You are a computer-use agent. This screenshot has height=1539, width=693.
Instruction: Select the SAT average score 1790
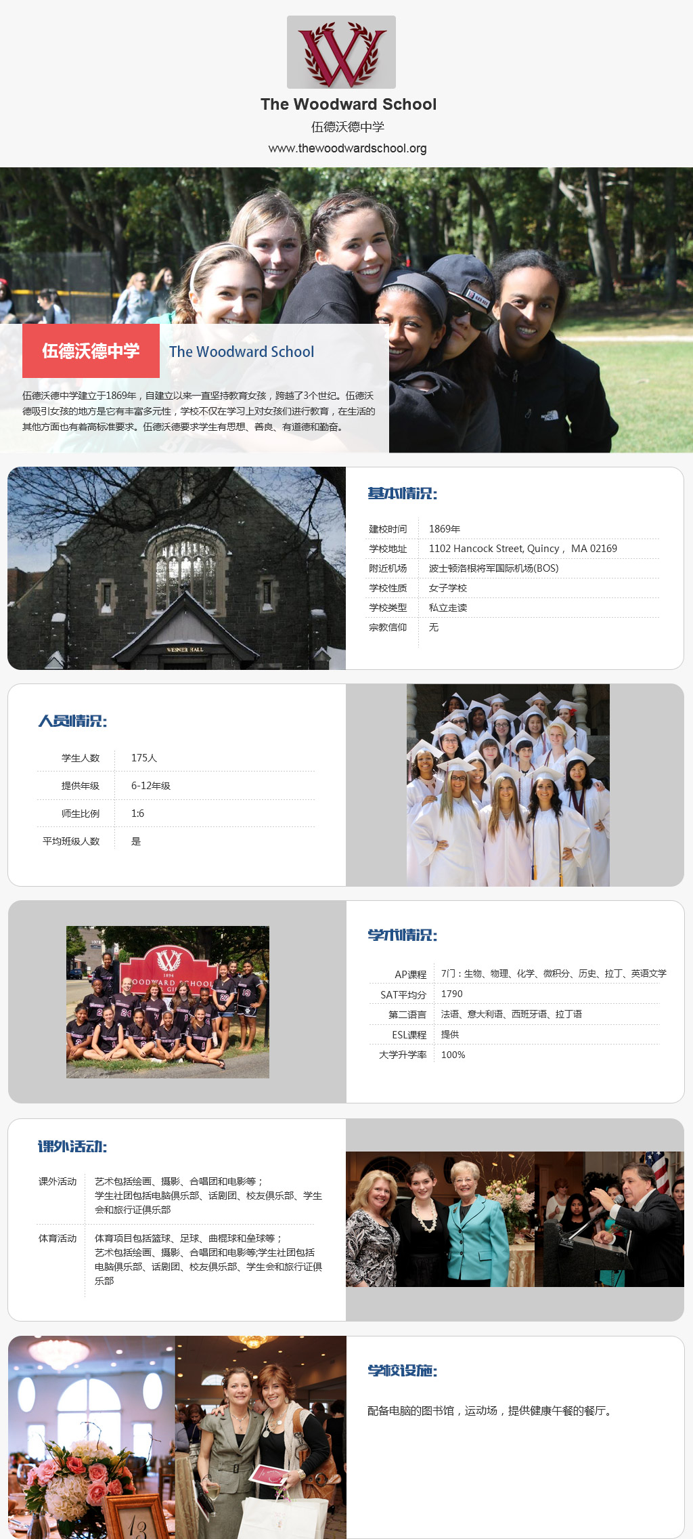coord(452,994)
